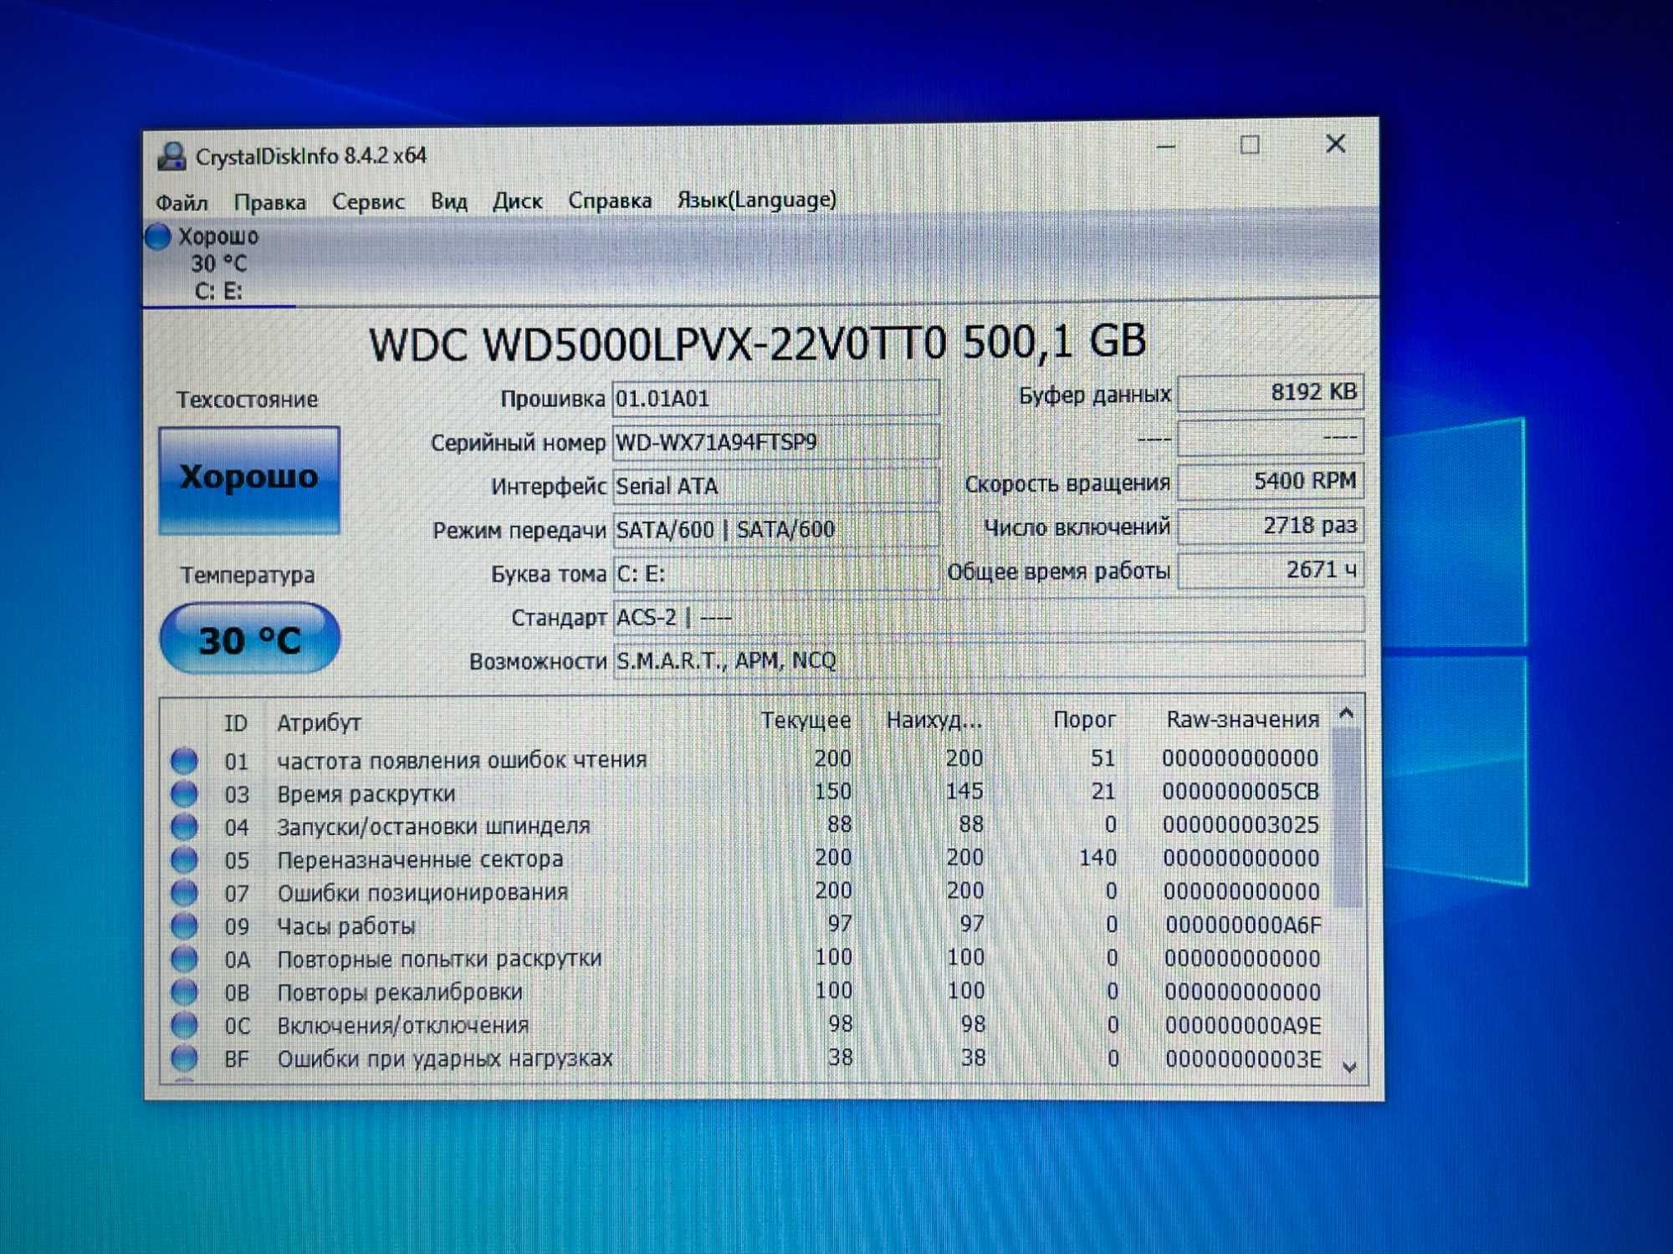The image size is (1673, 1254).
Task: Click status circle for attribute 0A
Action: (x=184, y=959)
